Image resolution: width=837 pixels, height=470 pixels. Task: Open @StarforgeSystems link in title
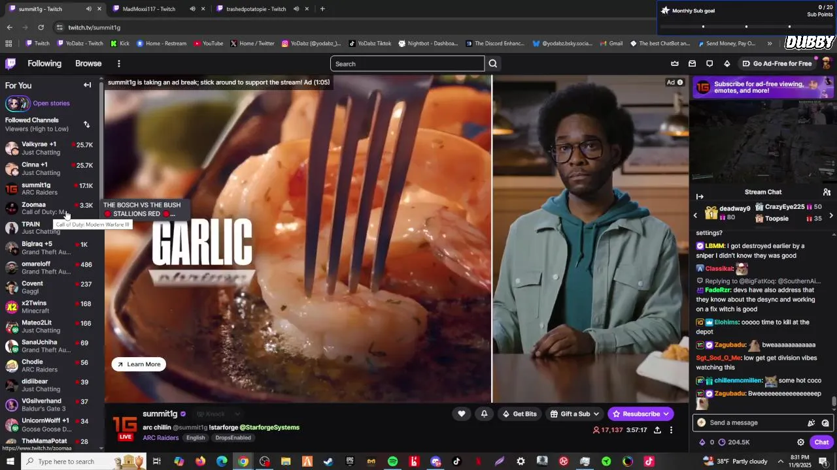tap(269, 428)
